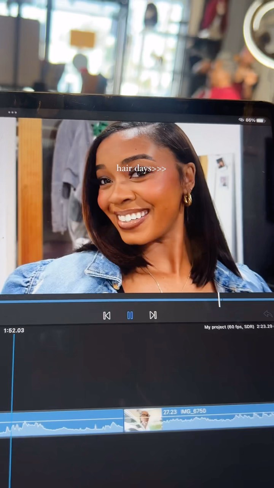Tap the 2:23.29 project duration
Image resolution: width=274 pixels, height=488 pixels.
click(x=264, y=327)
